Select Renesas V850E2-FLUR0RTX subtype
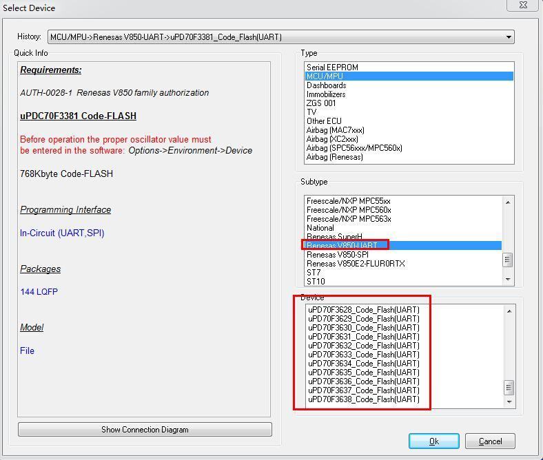 point(403,264)
